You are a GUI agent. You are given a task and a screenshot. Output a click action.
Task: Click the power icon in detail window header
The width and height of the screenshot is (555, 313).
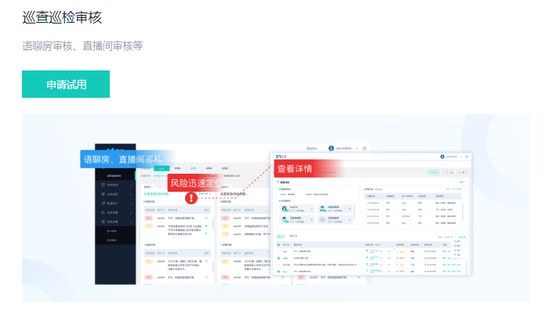pos(468,156)
